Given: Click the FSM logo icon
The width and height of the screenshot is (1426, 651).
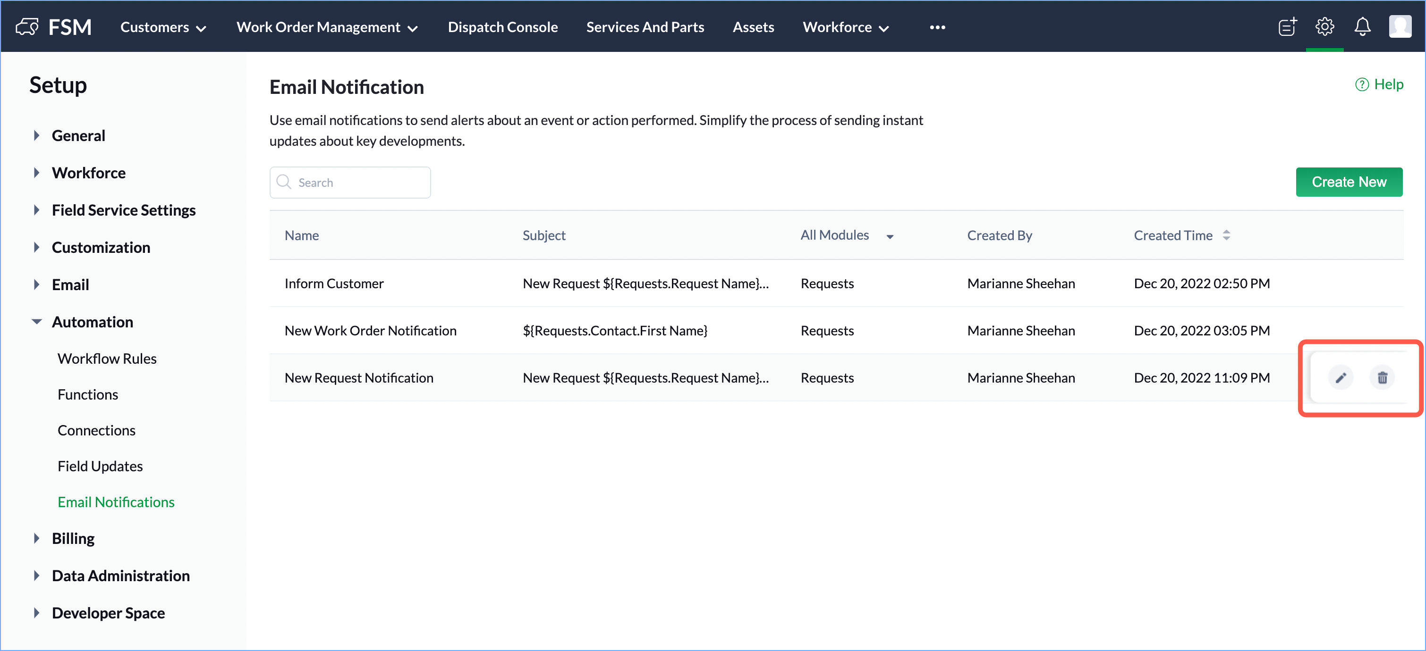Looking at the screenshot, I should point(27,26).
